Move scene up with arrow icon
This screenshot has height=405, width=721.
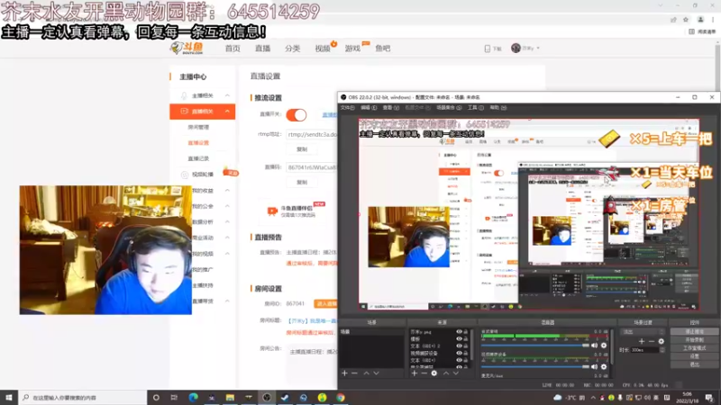click(367, 373)
